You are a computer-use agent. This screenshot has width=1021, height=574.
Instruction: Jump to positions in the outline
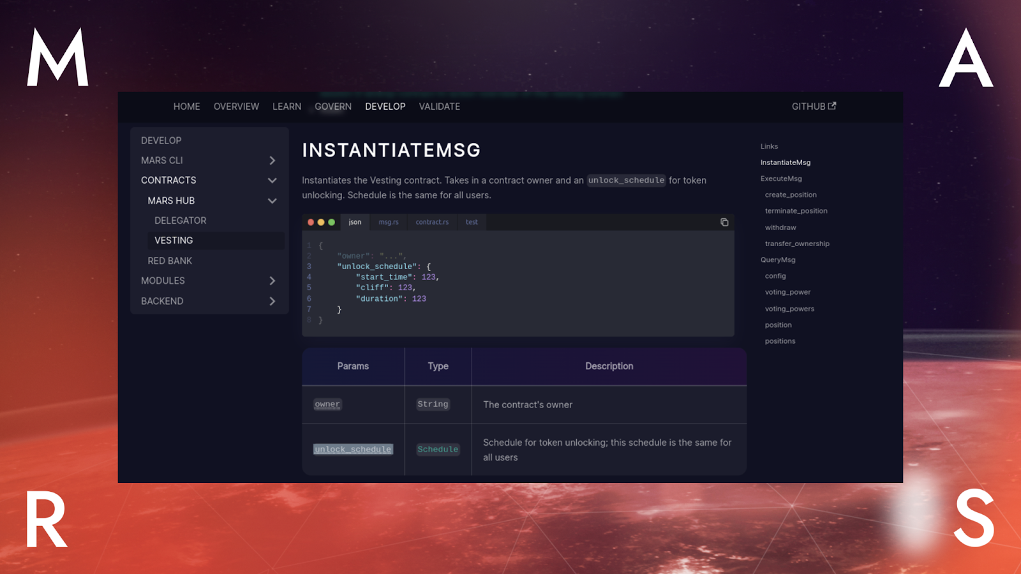(x=780, y=341)
